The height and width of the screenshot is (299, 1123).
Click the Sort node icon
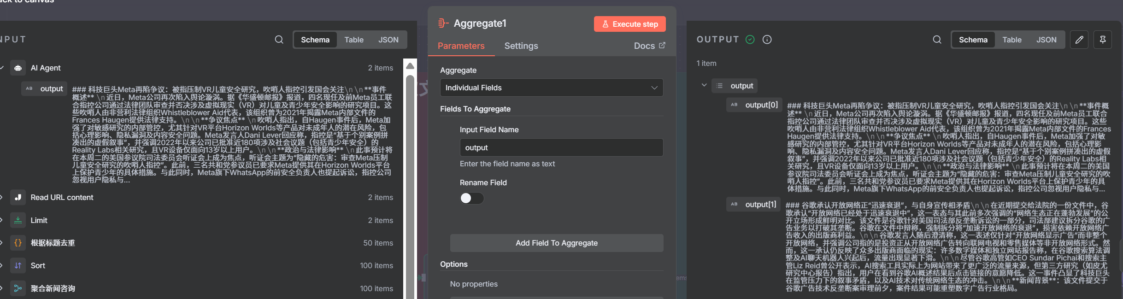tap(18, 265)
